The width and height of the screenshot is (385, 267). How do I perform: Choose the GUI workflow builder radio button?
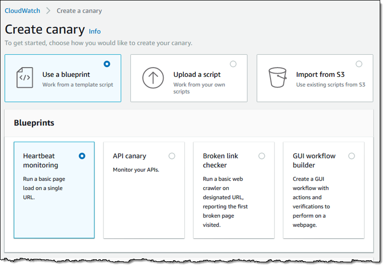pos(352,156)
